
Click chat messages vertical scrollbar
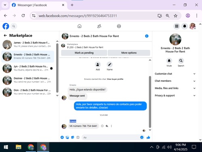pos(150,102)
